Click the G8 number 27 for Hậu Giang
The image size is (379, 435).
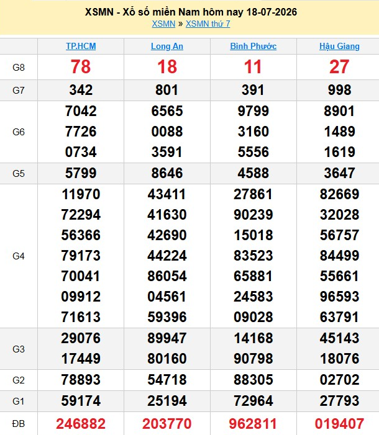(x=339, y=67)
